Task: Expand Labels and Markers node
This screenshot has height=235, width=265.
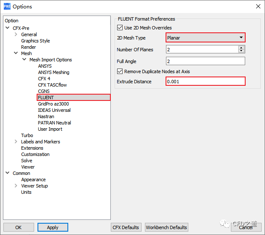Action: pos(16,142)
